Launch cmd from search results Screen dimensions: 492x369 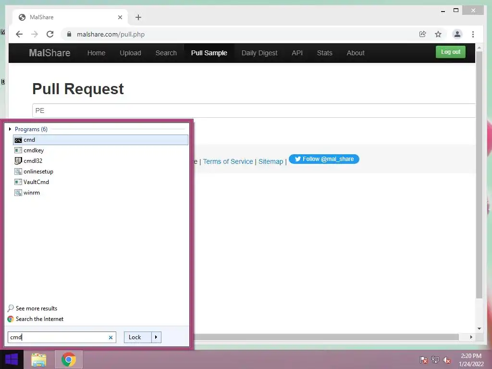[100, 140]
